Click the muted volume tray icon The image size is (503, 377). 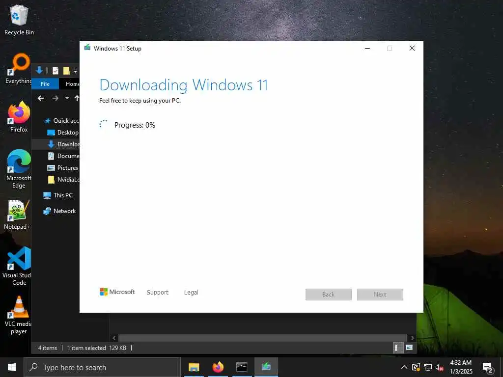(440, 367)
